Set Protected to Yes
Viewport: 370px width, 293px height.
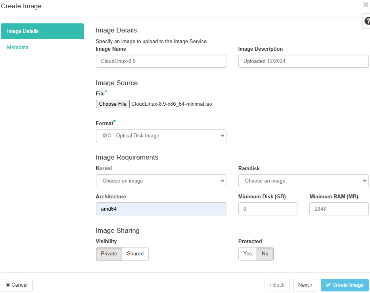click(x=247, y=254)
